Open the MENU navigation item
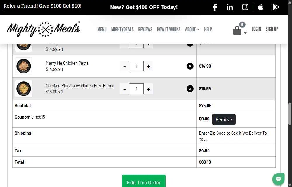 coord(102,29)
